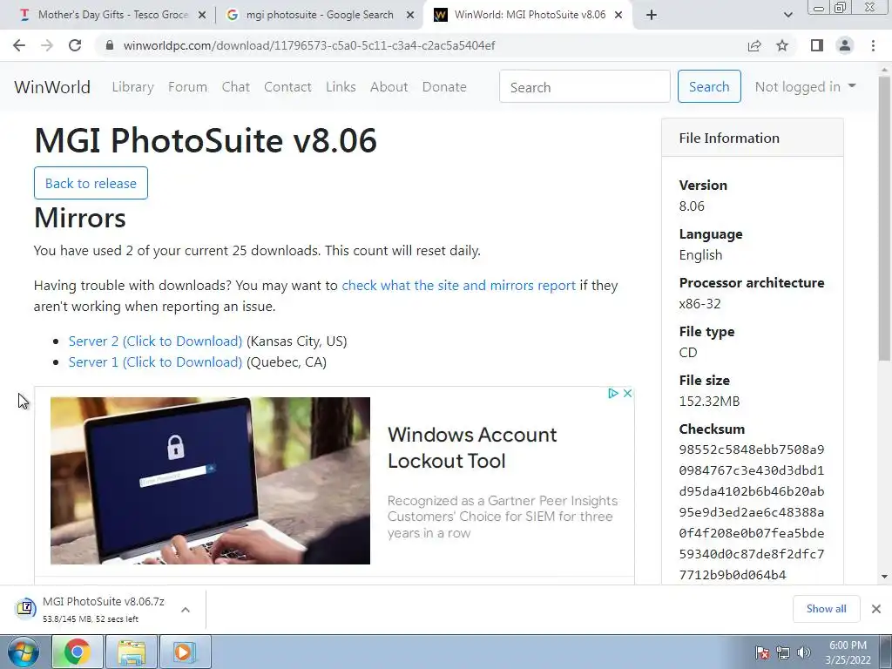Click the volume speaker tray icon
Viewport: 892px width, 669px height.
pos(804,652)
